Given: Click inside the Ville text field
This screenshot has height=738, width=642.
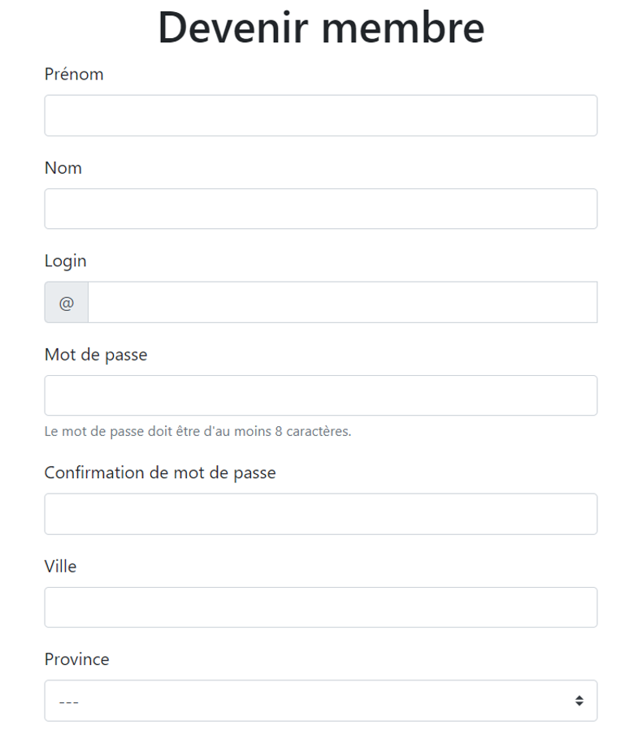Looking at the screenshot, I should (320, 607).
